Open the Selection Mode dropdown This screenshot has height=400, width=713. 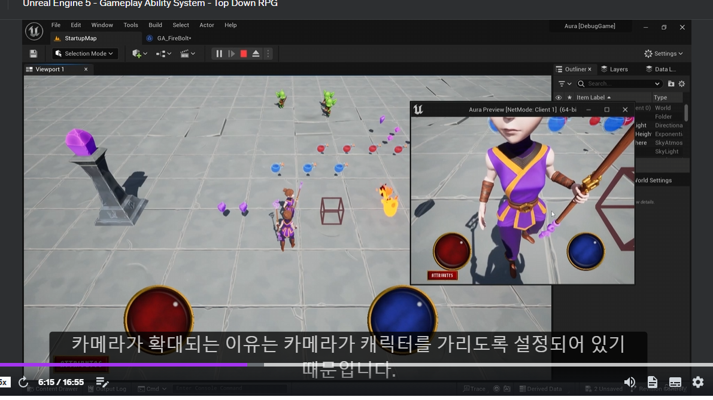(84, 54)
